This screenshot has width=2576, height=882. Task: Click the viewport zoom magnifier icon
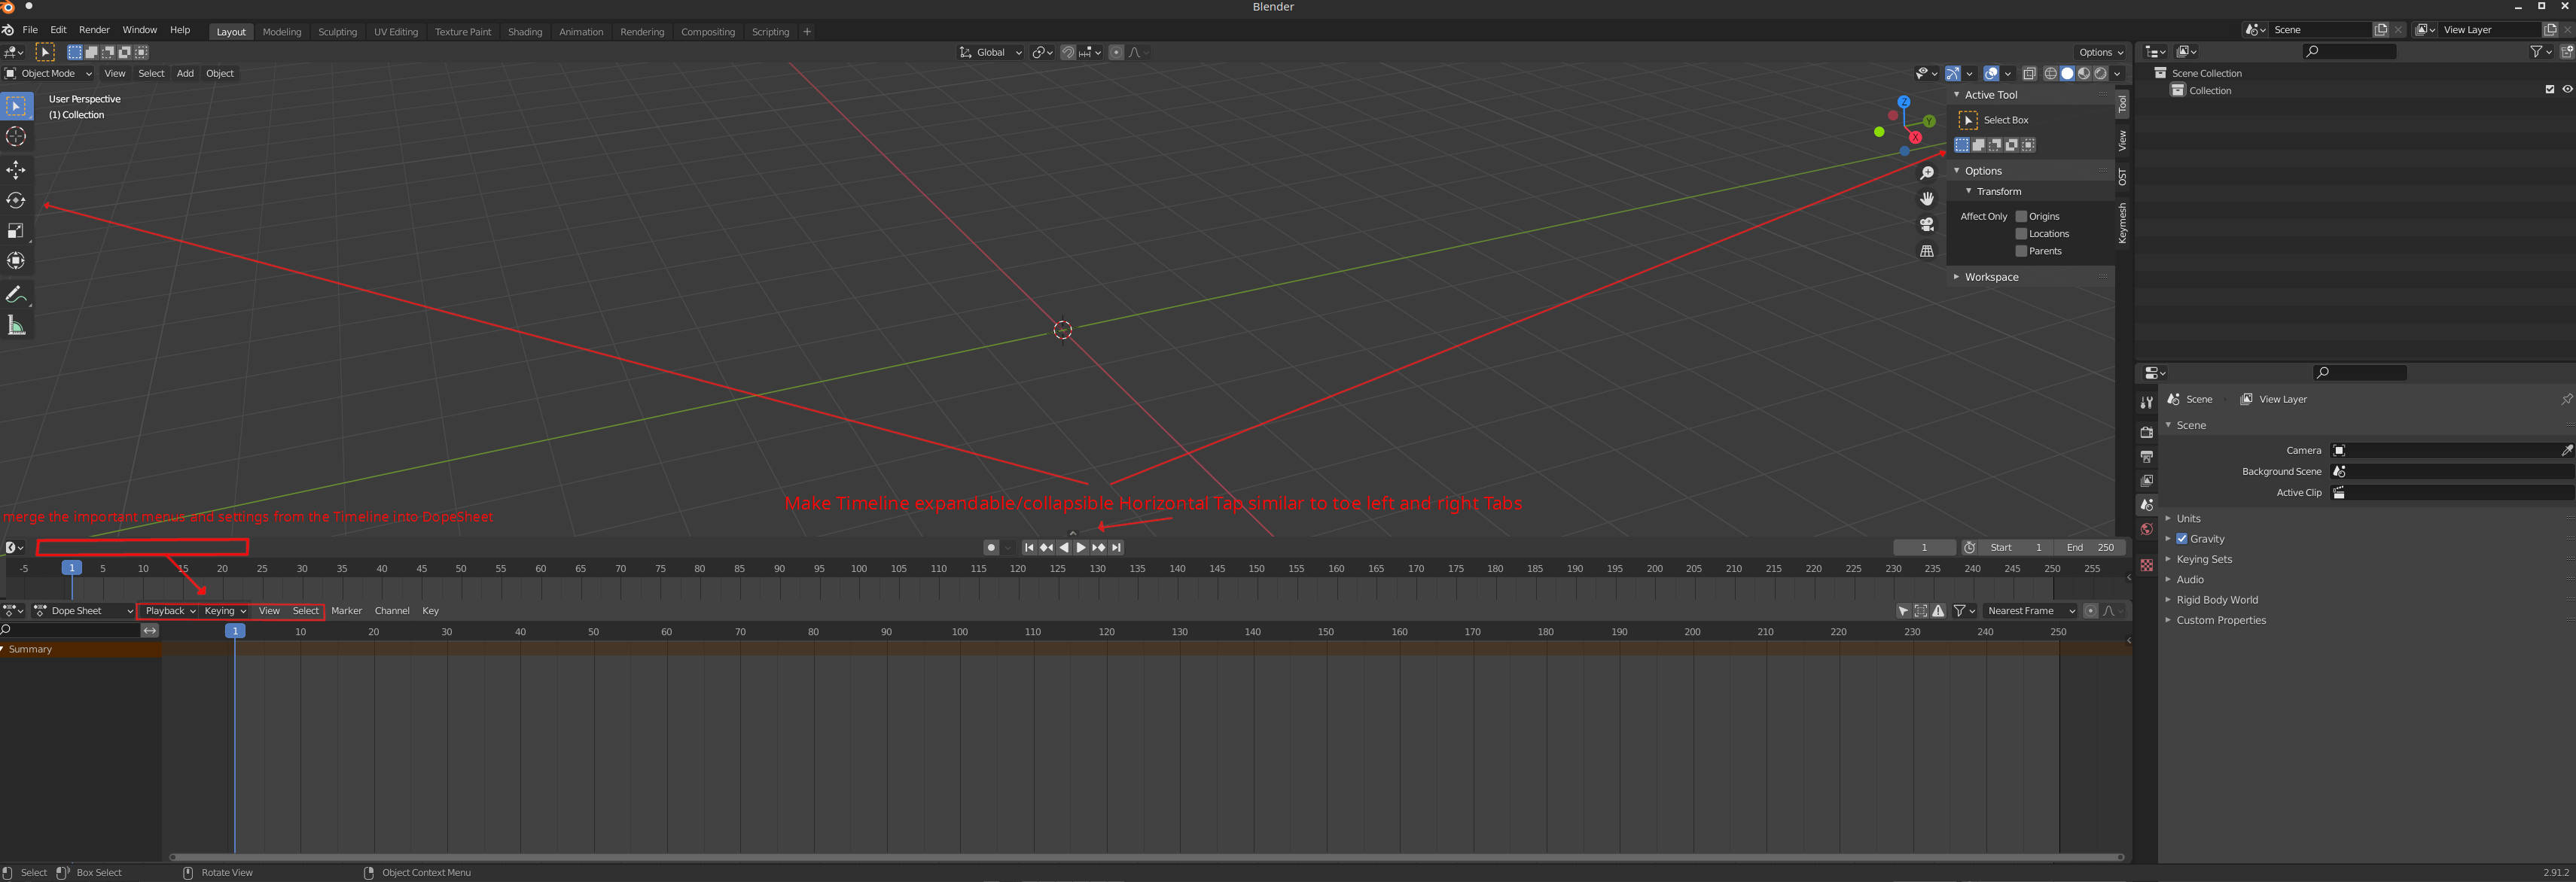(1927, 173)
